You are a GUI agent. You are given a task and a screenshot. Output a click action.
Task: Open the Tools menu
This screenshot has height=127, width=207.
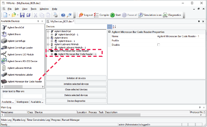(33, 9)
